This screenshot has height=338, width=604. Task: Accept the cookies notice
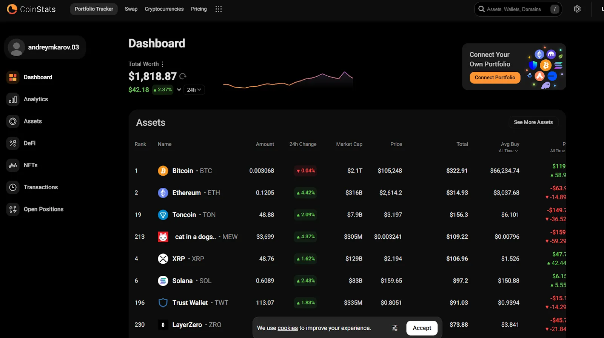(x=422, y=328)
